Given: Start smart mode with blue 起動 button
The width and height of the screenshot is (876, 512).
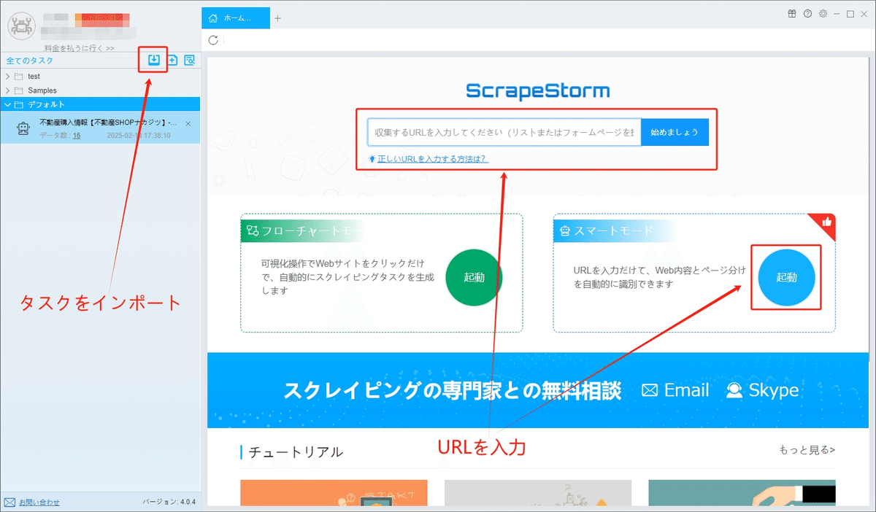Looking at the screenshot, I should coord(787,278).
